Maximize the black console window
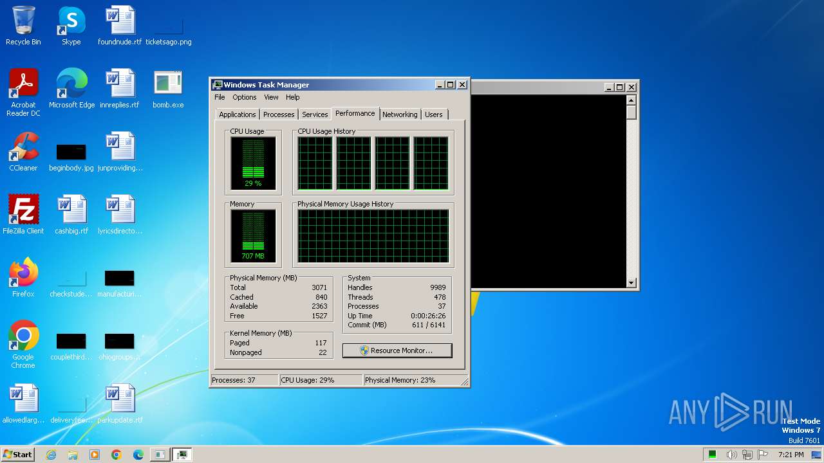The height and width of the screenshot is (463, 824). pyautogui.click(x=620, y=87)
